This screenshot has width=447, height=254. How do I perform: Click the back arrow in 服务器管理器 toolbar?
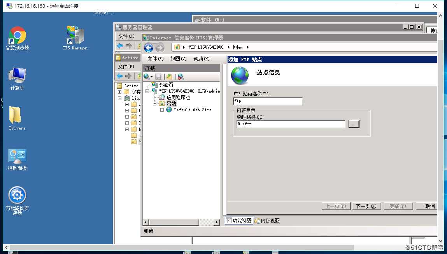(120, 46)
